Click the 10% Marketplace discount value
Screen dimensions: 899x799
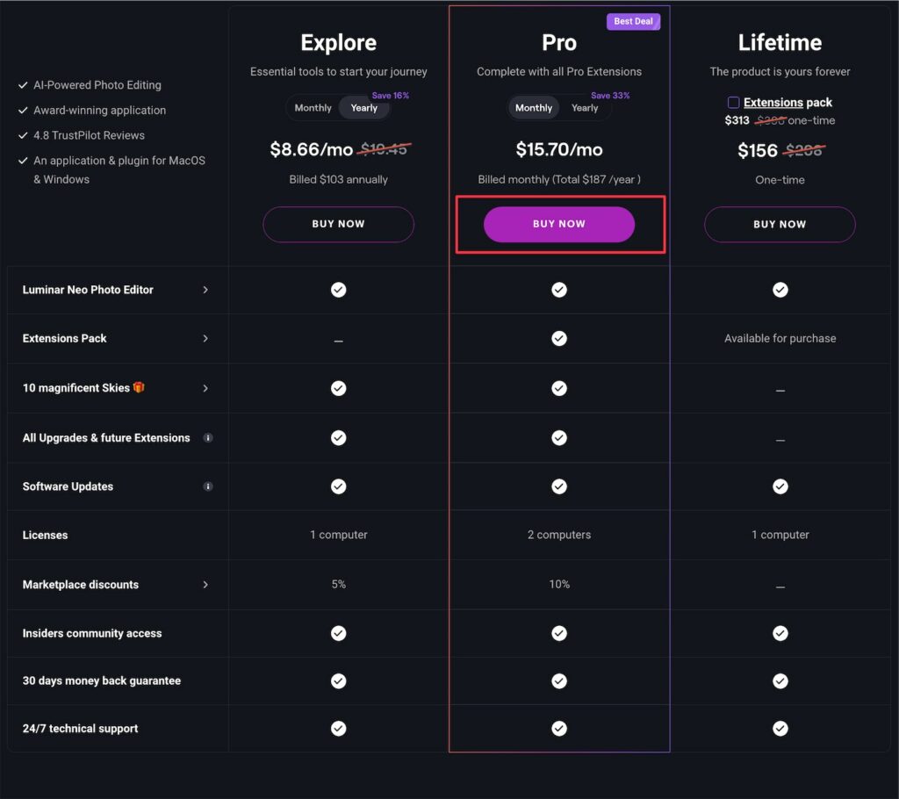[559, 584]
